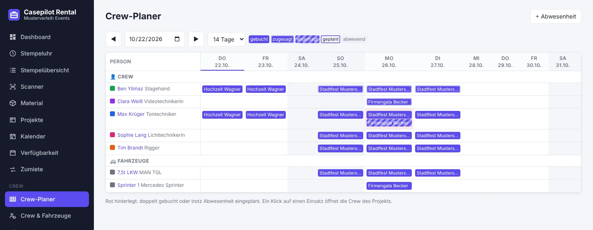Click the Casepilot Rental briefcase logo
This screenshot has width=593, height=230.
(14, 15)
